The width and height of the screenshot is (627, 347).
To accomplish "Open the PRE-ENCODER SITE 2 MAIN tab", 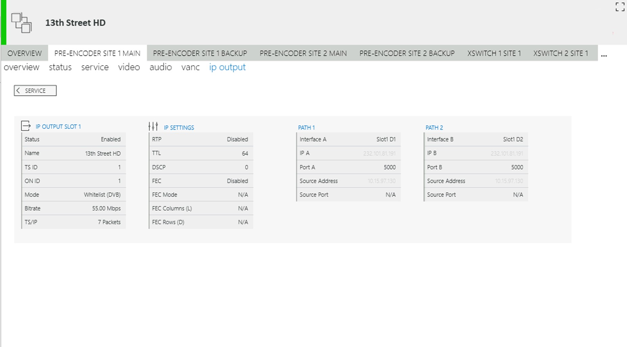I will click(303, 53).
